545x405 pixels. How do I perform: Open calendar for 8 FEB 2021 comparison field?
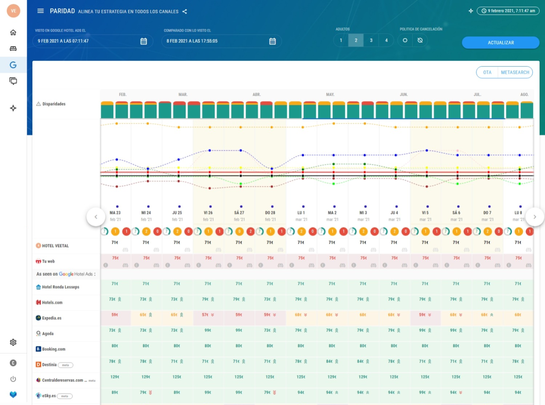[272, 41]
